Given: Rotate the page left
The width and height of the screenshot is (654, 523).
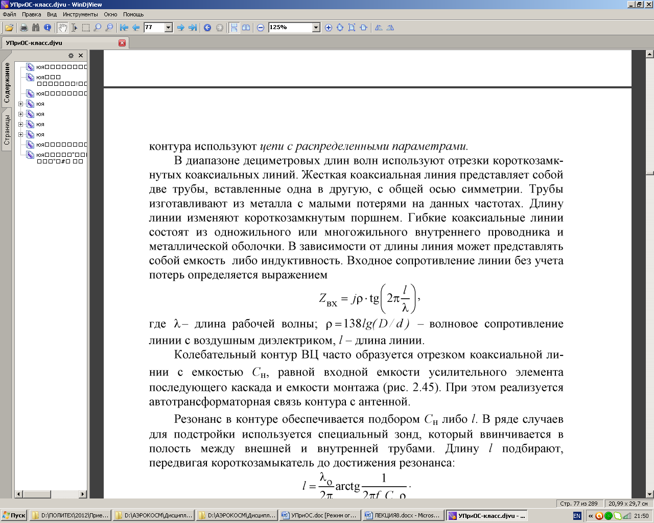Looking at the screenshot, I should [379, 28].
